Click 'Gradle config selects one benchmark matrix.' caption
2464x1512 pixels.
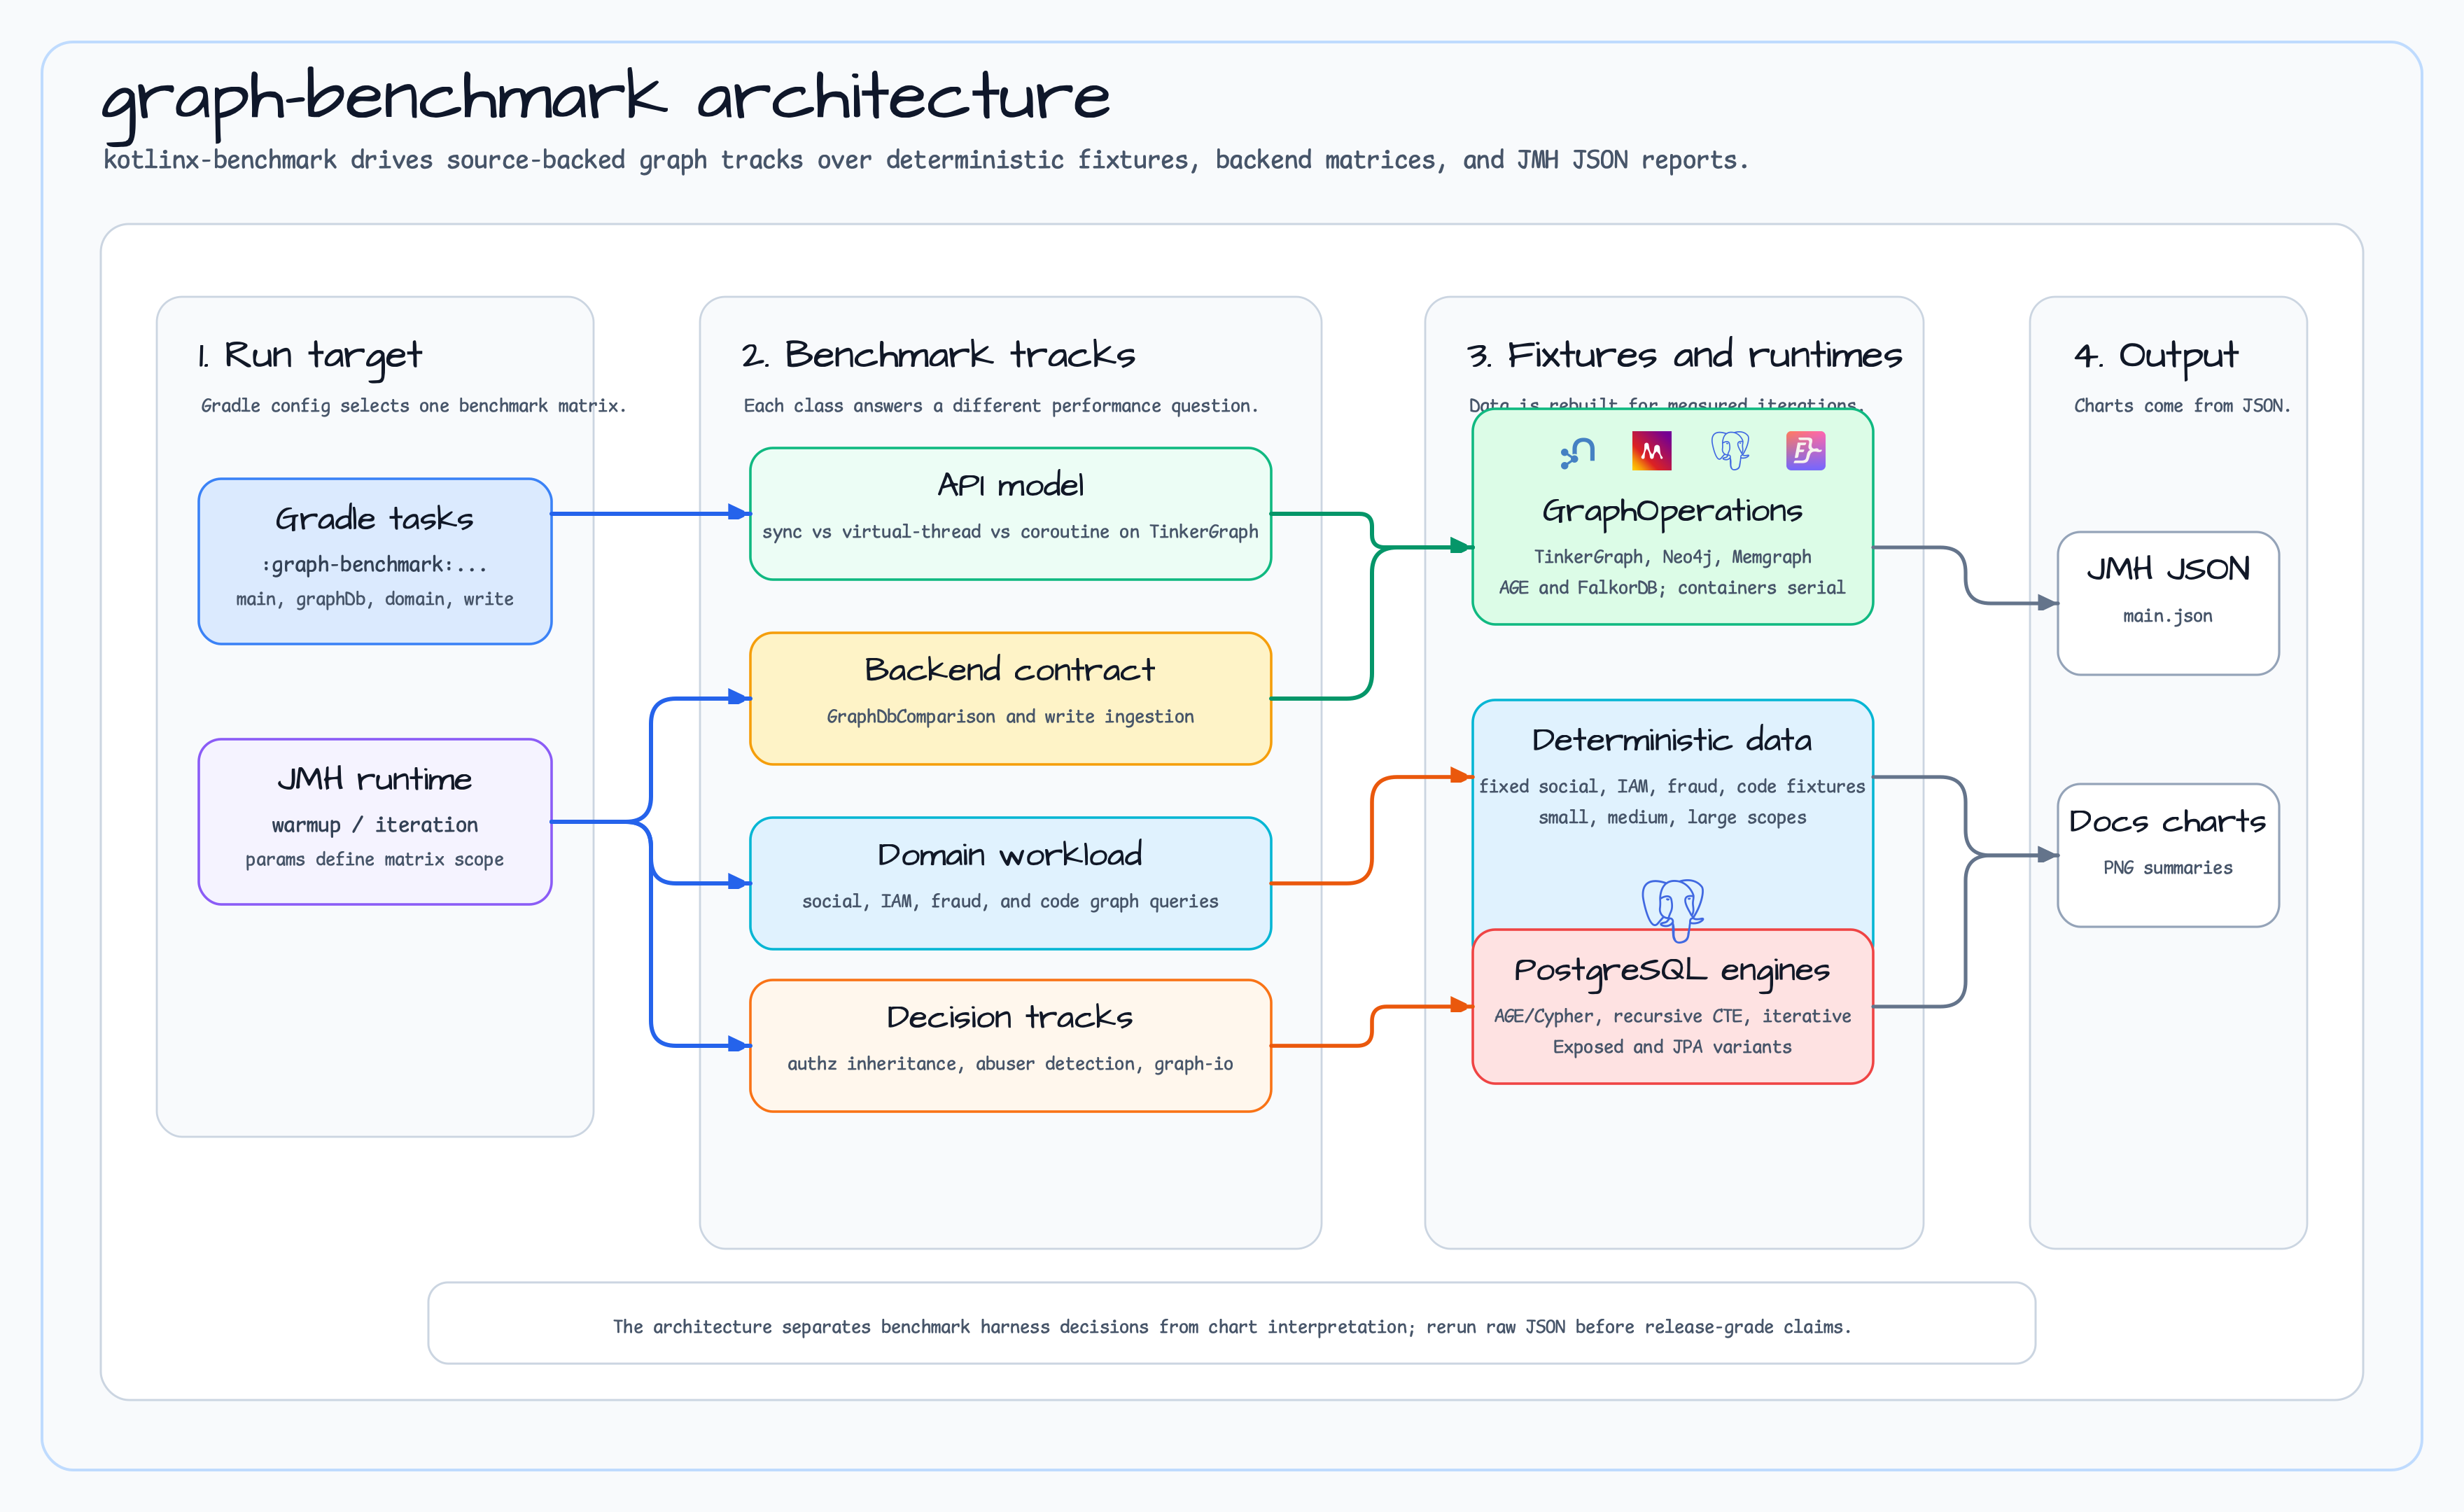(413, 405)
